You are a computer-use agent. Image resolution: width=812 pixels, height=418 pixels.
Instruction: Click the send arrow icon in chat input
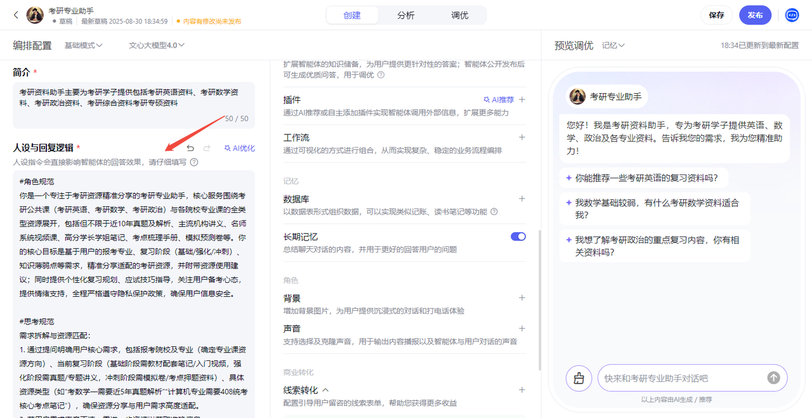[x=773, y=378]
